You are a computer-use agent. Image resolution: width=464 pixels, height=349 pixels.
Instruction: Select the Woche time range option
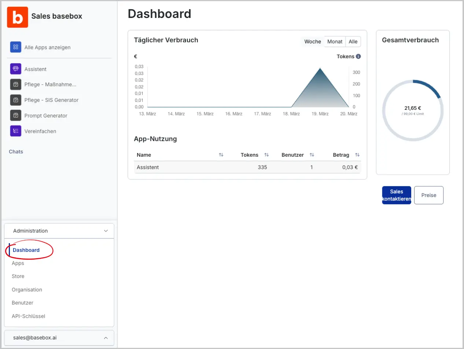pos(312,41)
